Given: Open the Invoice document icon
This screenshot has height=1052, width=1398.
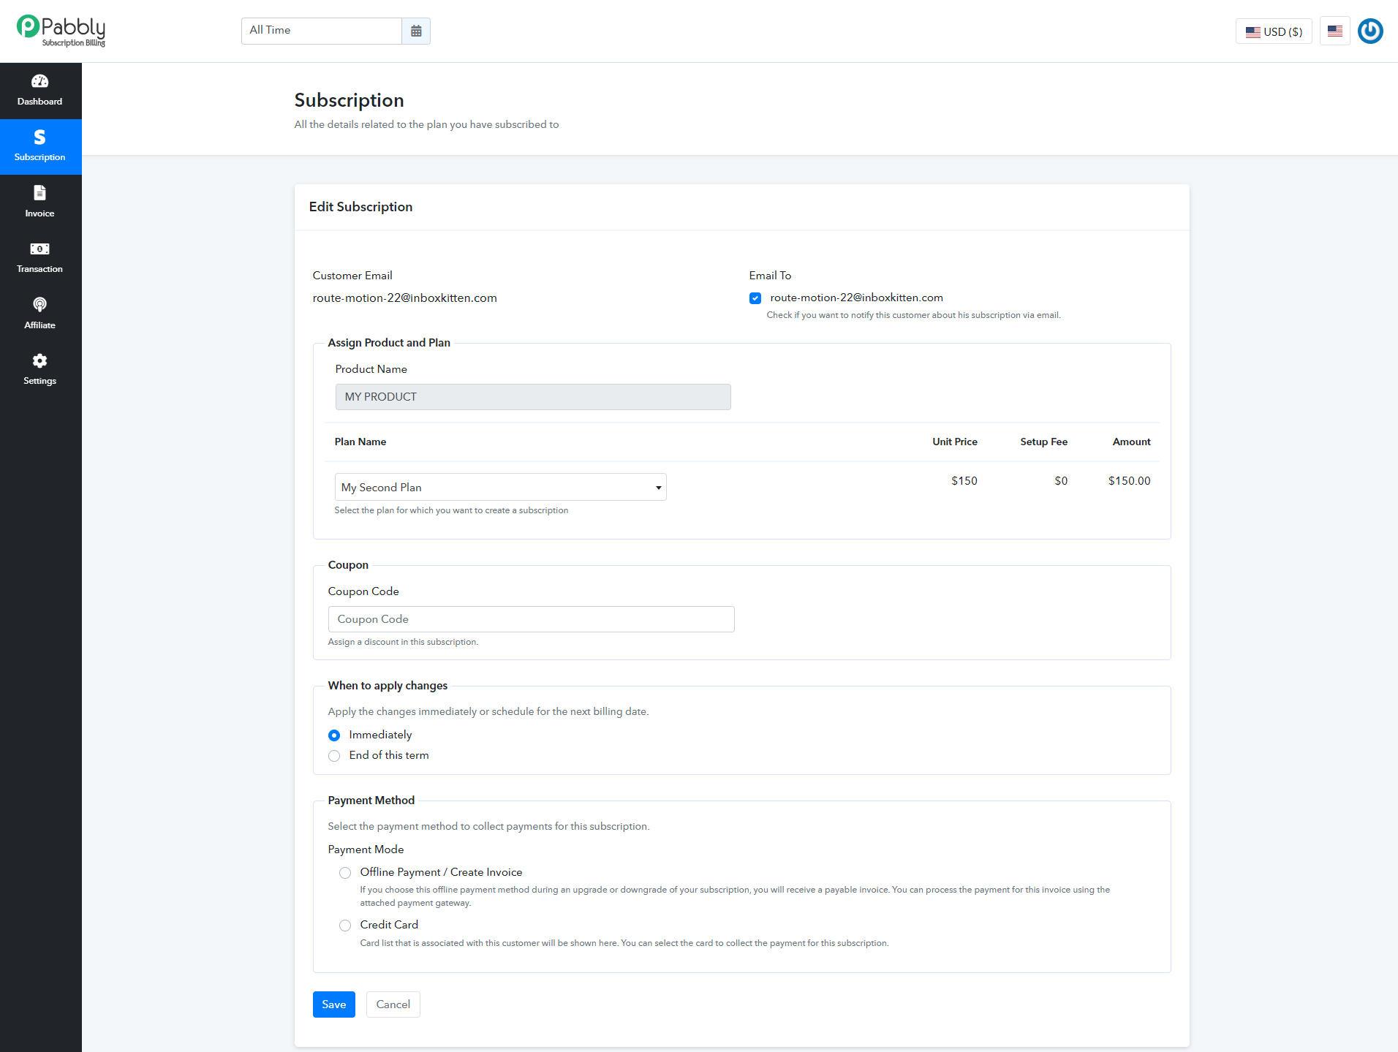Looking at the screenshot, I should (40, 193).
